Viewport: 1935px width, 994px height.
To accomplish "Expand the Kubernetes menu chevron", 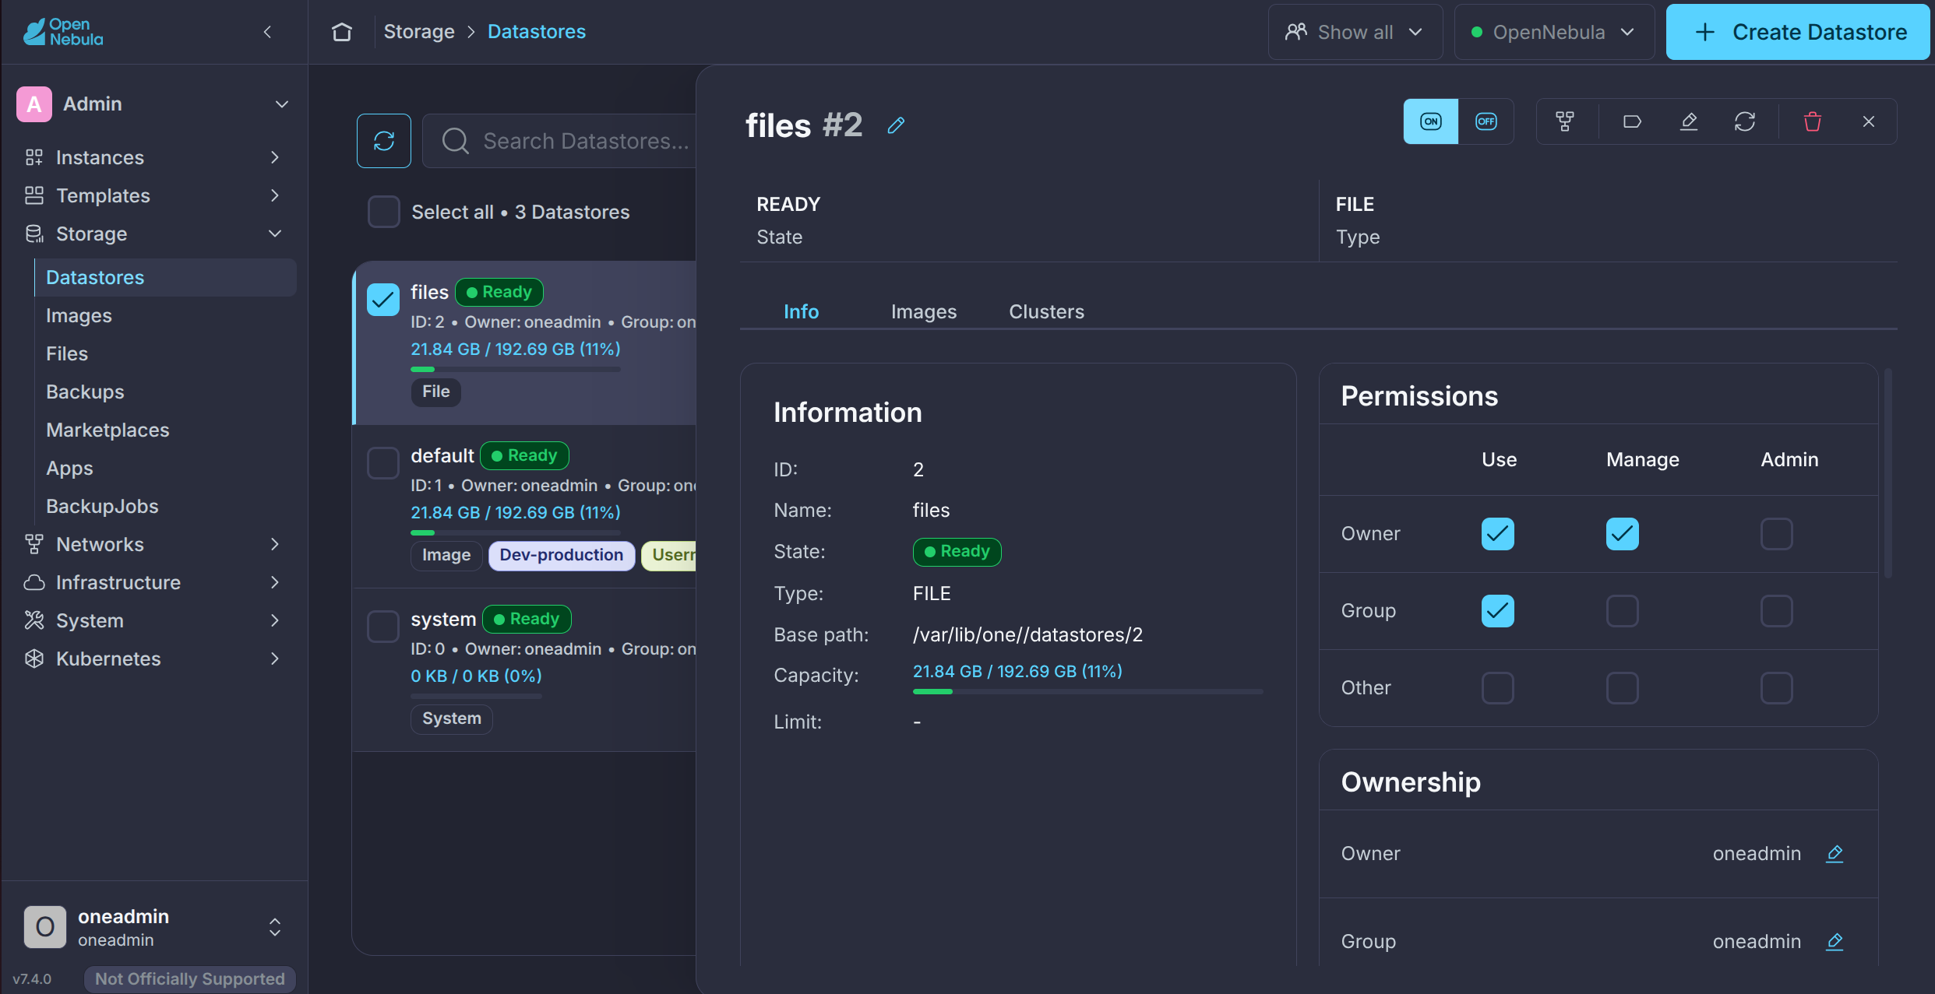I will point(275,659).
